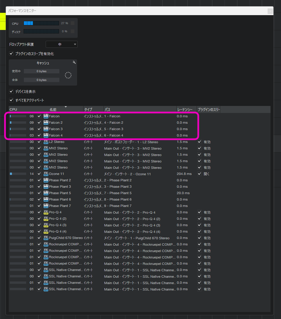Click the 'Phase Plant 6' name cell
The width and height of the screenshot is (281, 319).
point(60,199)
